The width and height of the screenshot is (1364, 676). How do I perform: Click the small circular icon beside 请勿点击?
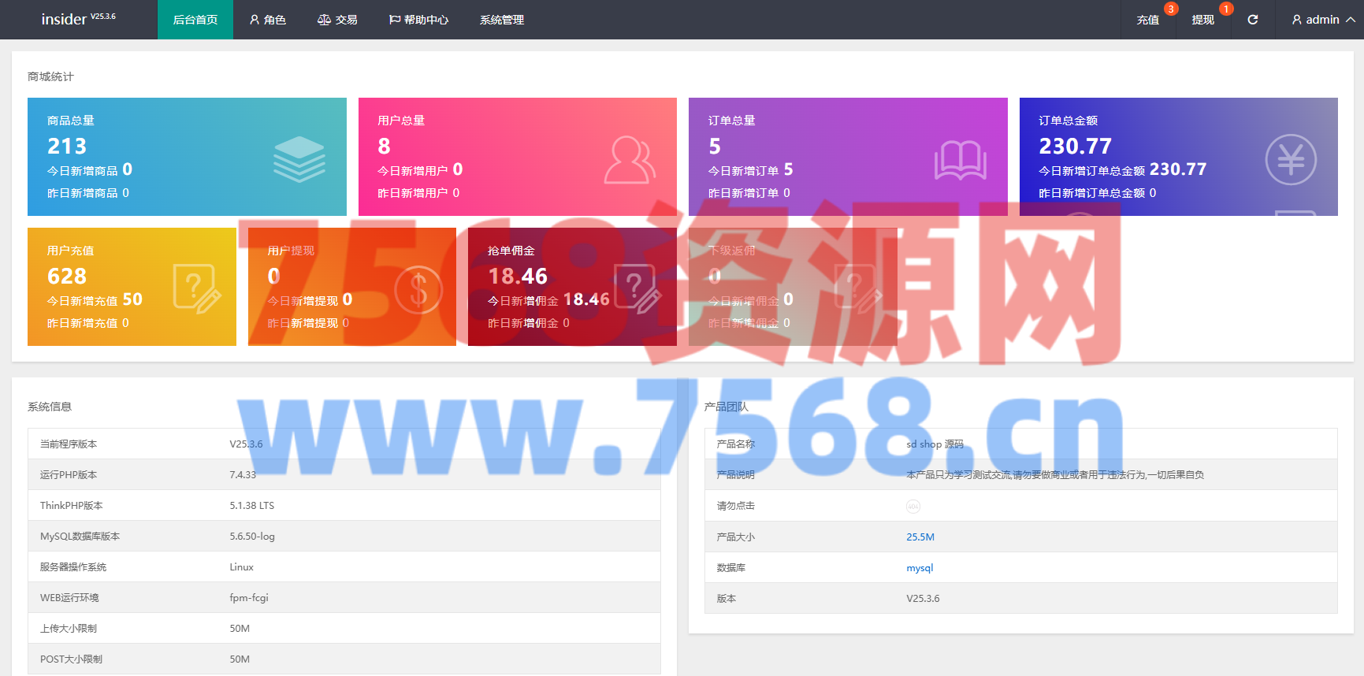912,507
